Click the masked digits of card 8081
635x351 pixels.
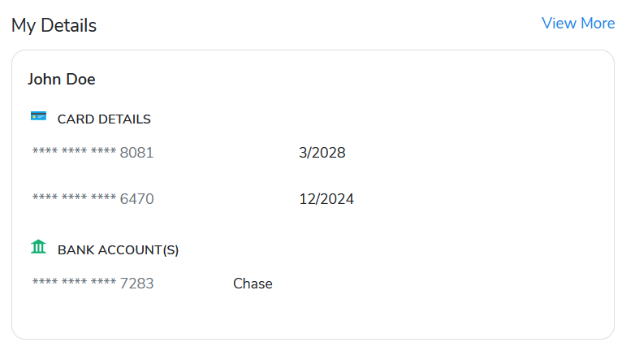pyautogui.click(x=74, y=151)
